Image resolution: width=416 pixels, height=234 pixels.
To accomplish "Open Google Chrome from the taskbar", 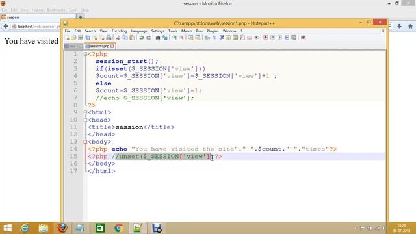I will pos(119,228).
